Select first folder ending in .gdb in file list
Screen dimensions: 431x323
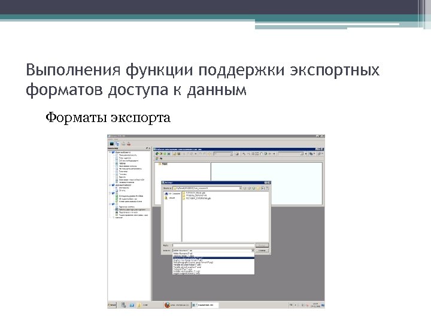(x=194, y=193)
